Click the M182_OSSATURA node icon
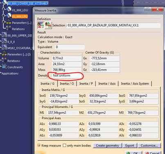Image resolution: width=165 pixels, height=154 pixels. [x=4, y=47]
